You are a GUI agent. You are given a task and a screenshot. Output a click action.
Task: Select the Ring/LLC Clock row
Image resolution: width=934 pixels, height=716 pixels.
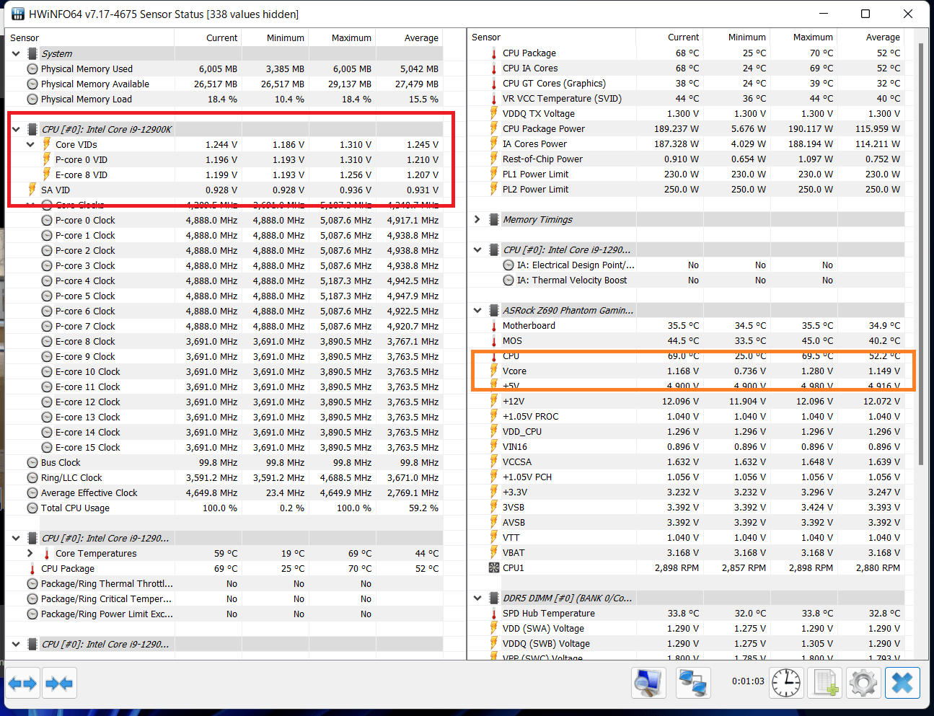pos(224,478)
